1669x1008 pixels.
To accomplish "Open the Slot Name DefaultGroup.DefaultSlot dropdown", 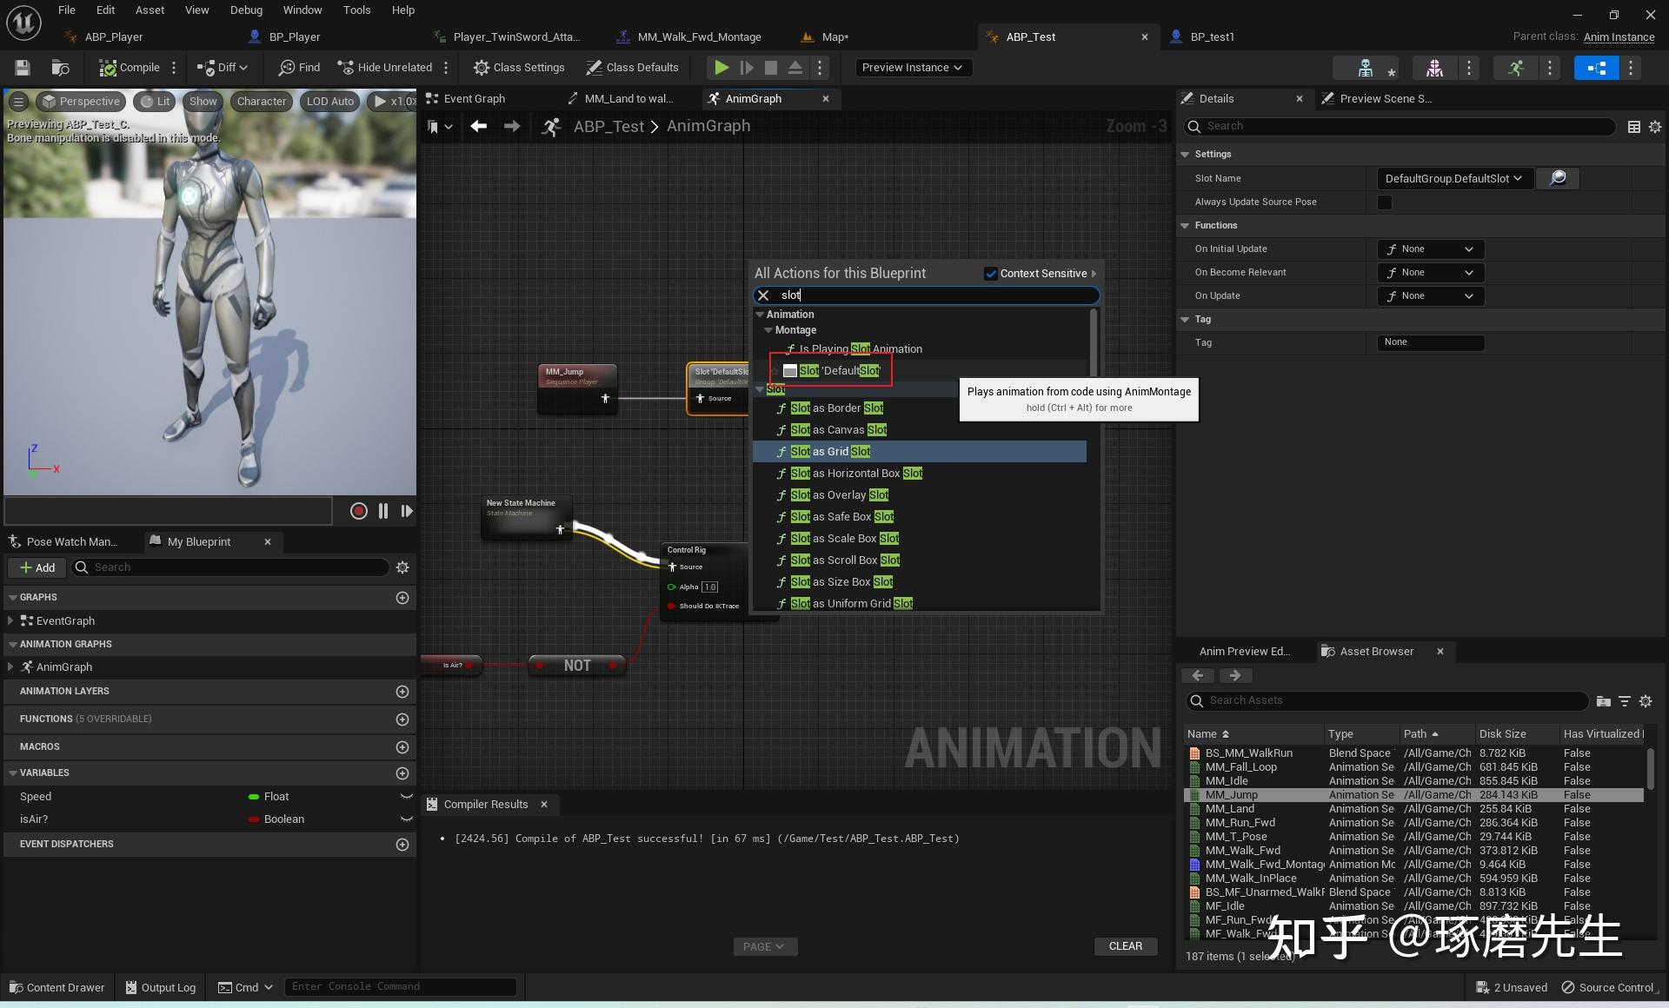I will tap(1453, 178).
